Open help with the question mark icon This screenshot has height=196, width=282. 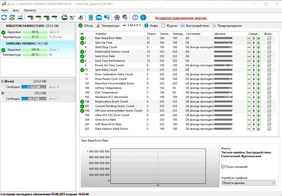(x=135, y=17)
